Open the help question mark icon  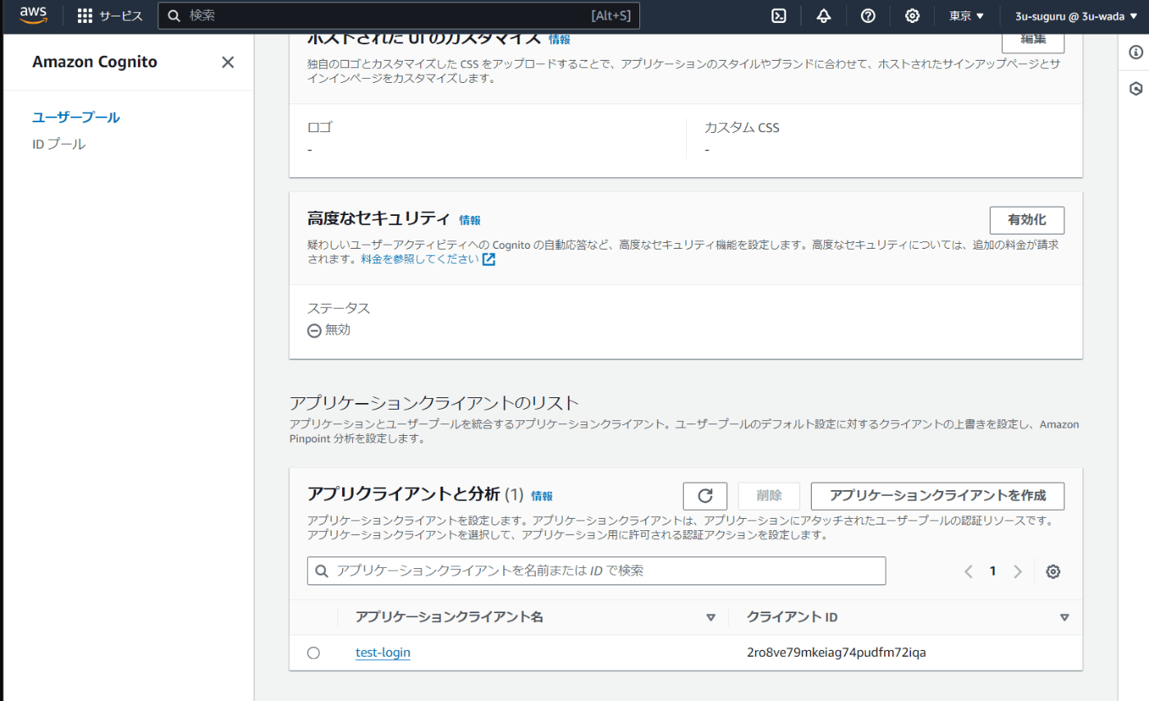click(x=868, y=16)
